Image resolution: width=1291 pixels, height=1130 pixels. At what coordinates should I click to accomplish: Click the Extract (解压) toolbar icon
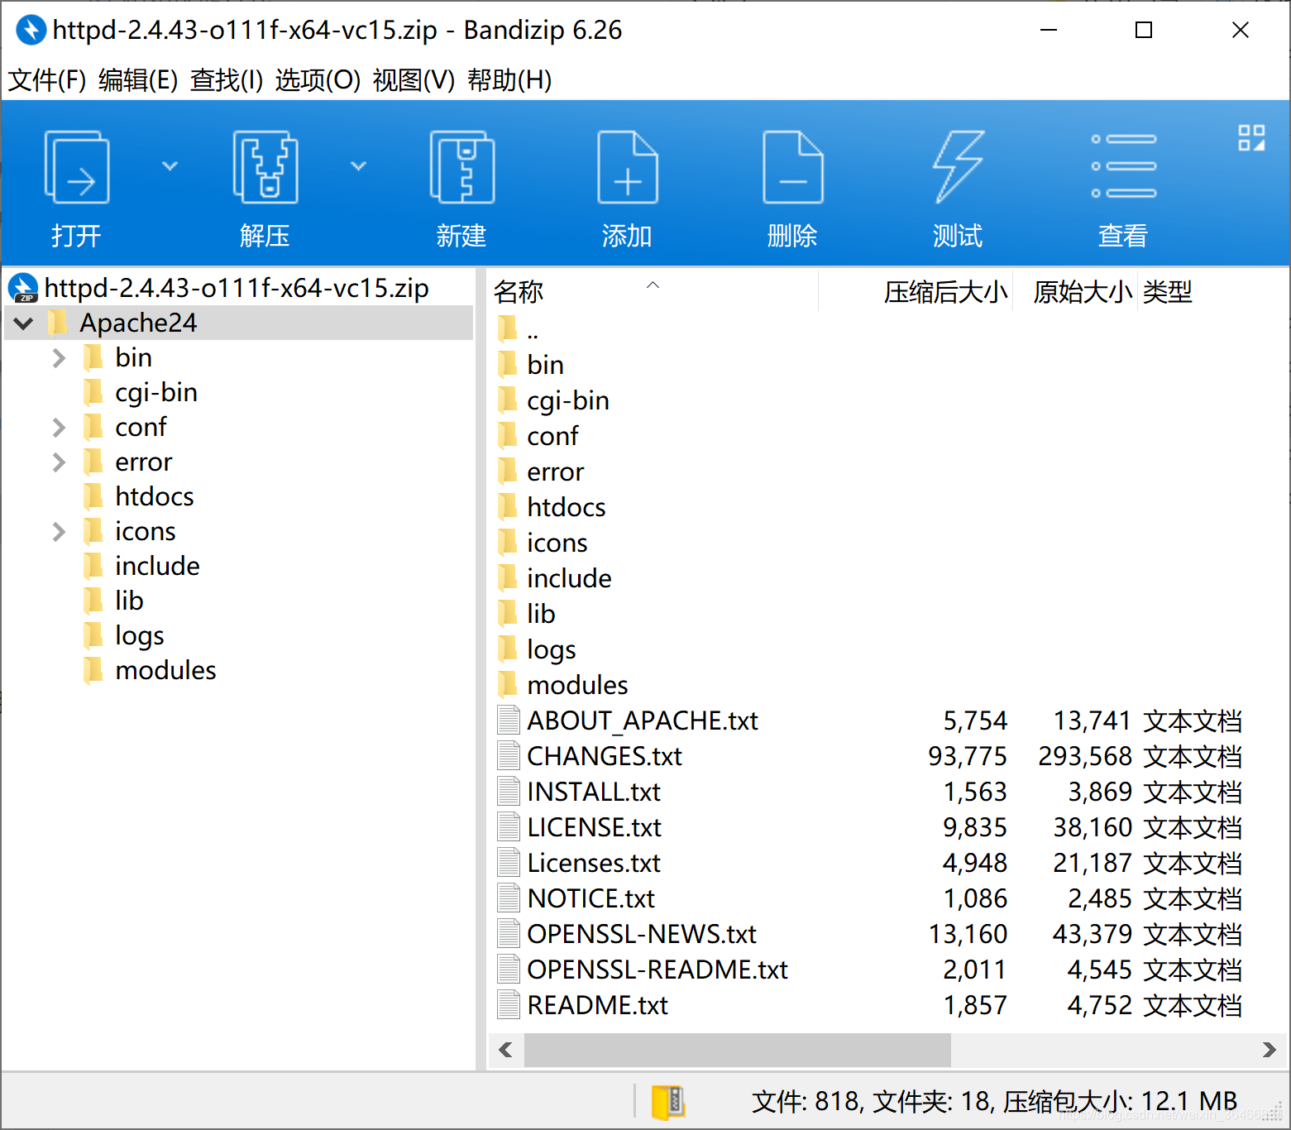pos(265,167)
